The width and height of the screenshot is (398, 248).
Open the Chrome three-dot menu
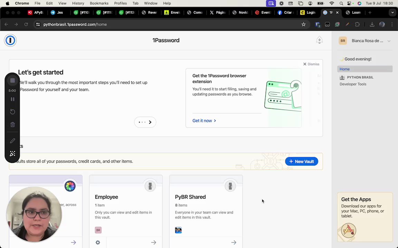click(x=392, y=24)
